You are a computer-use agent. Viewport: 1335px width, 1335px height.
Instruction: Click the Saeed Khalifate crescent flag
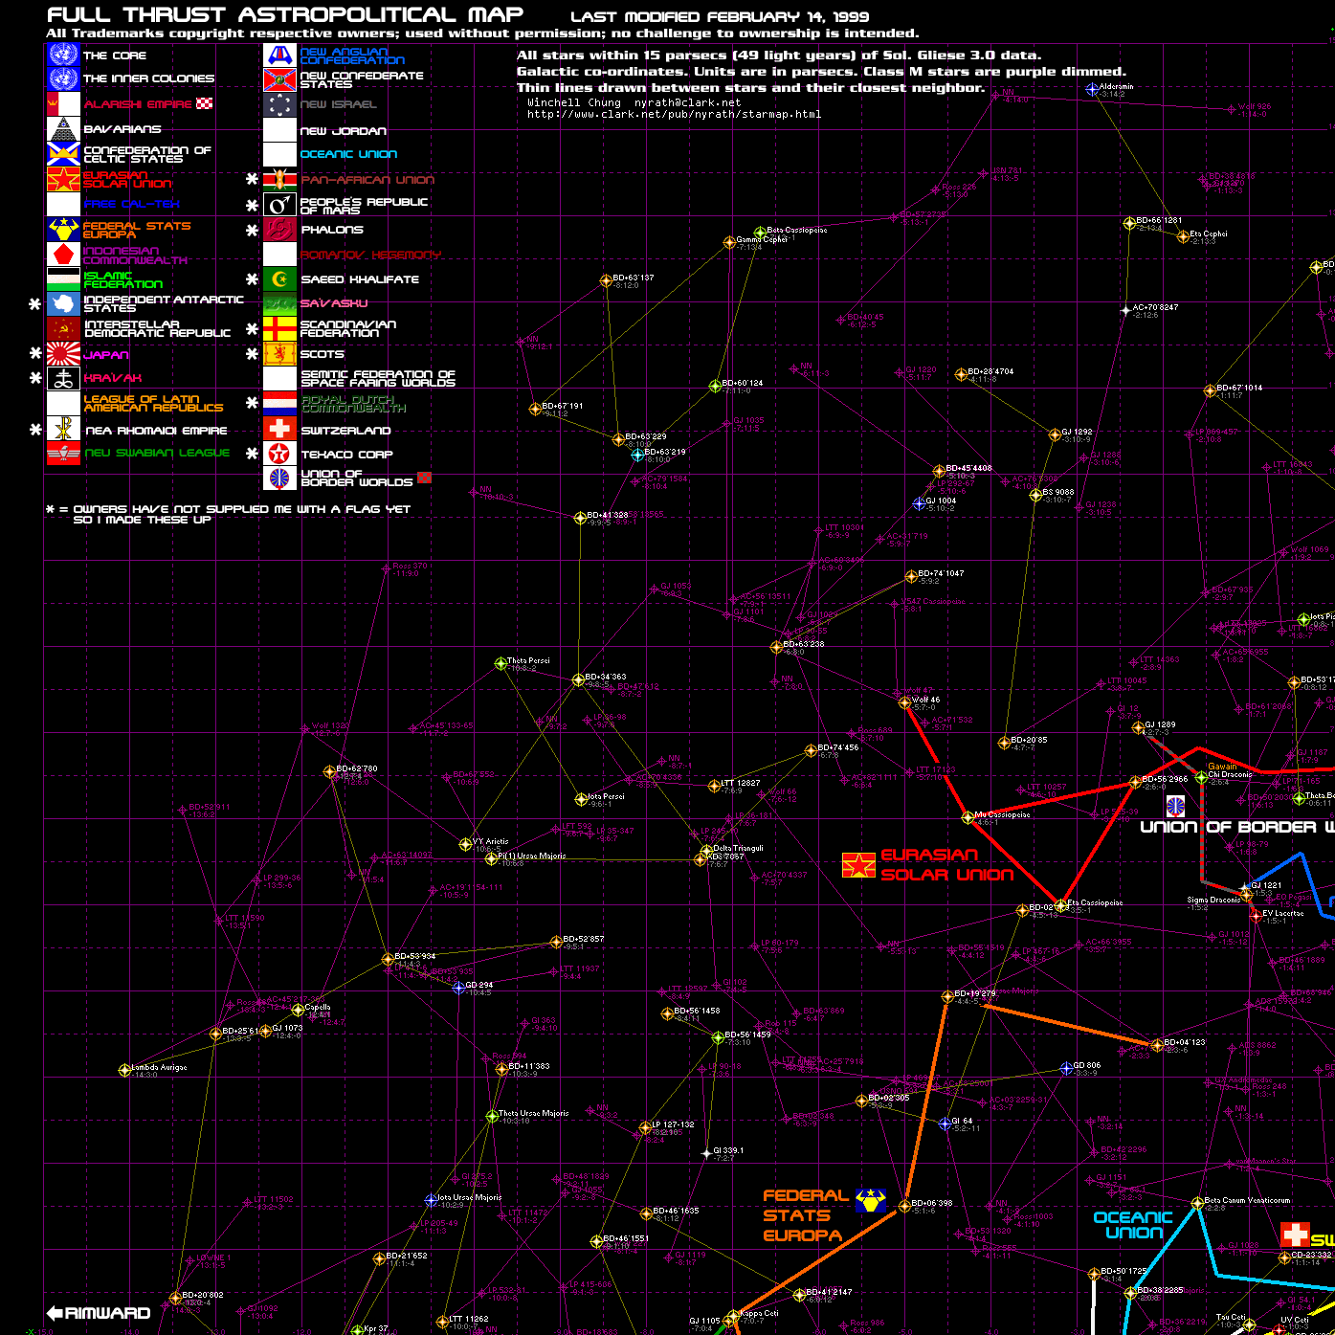pyautogui.click(x=279, y=279)
